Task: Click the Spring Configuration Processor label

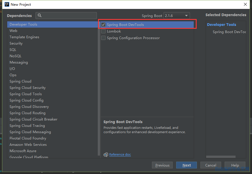Action: pyautogui.click(x=133, y=38)
